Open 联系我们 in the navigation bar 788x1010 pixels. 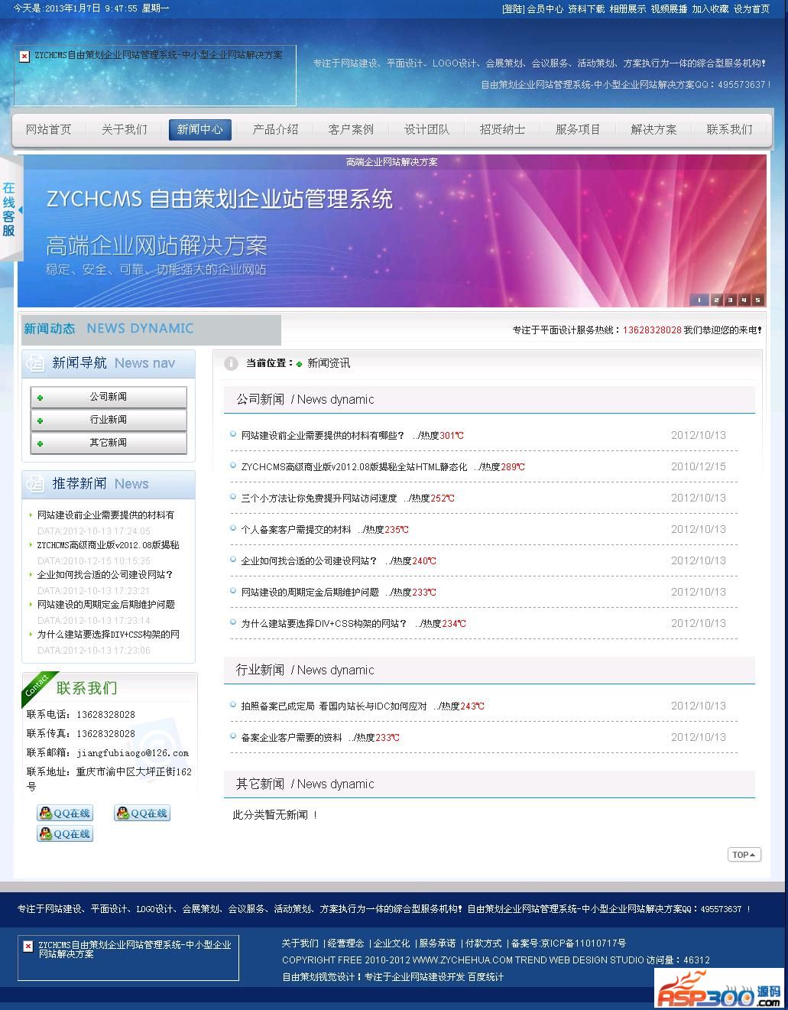(729, 130)
